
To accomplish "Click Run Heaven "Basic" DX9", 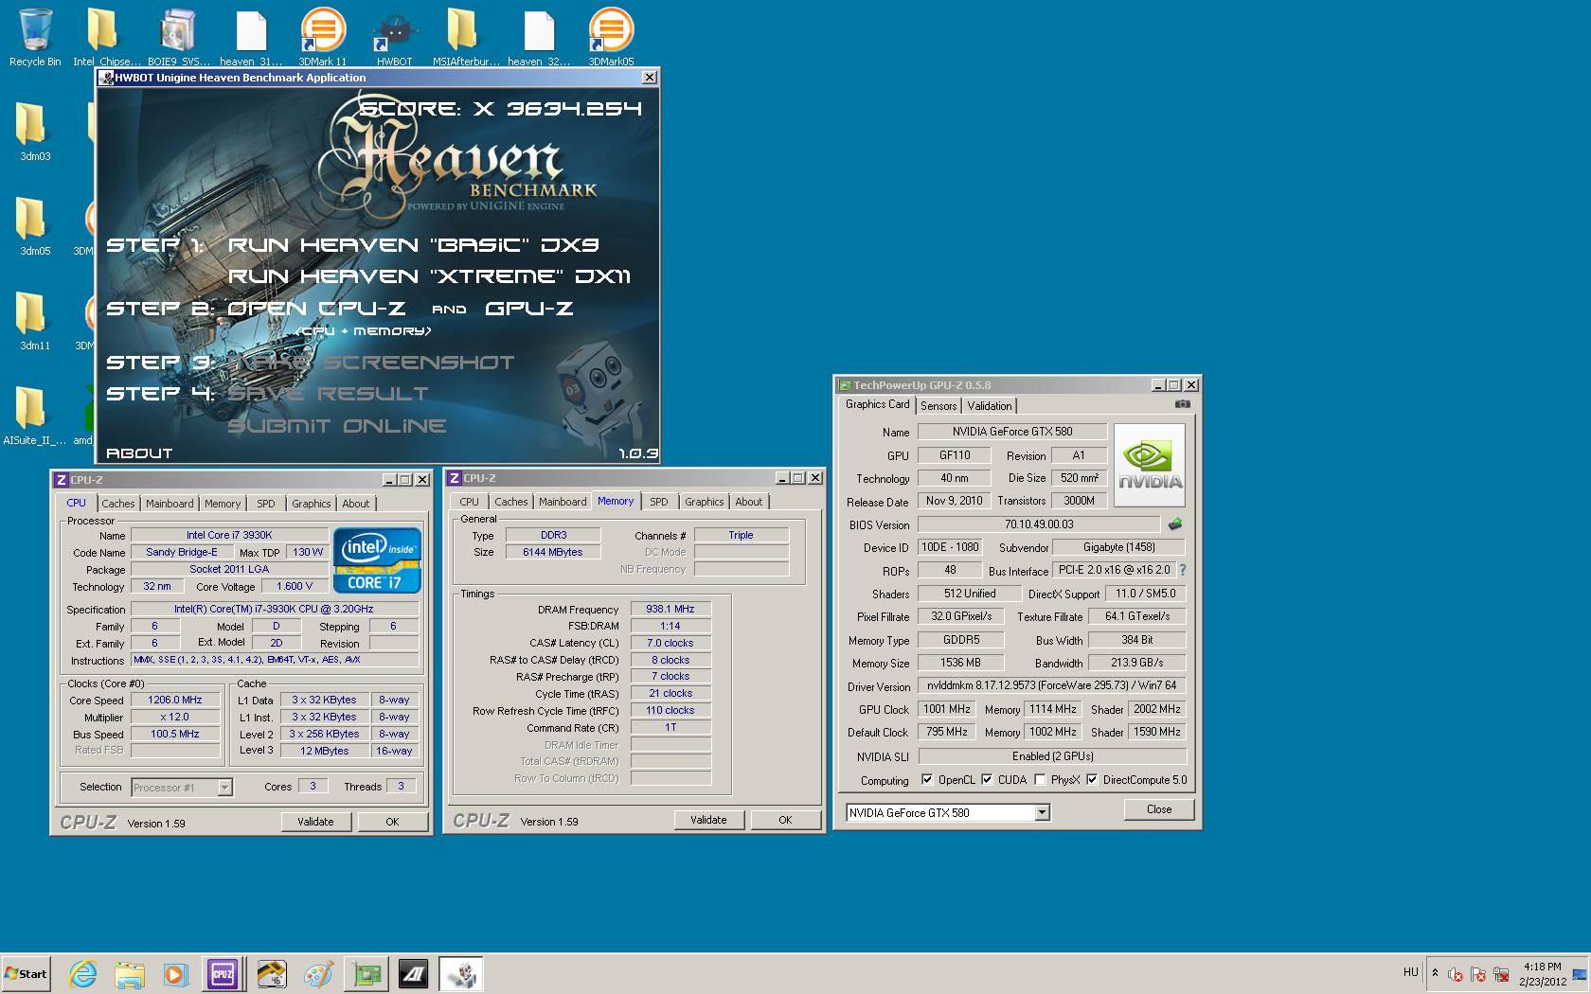I will [414, 245].
